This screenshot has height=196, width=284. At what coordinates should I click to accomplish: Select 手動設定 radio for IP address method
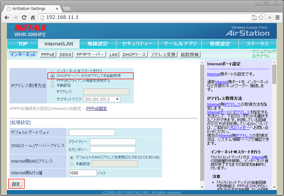[x=53, y=85]
